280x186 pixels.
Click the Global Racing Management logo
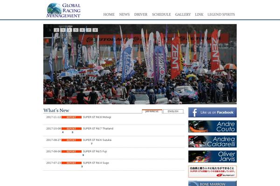(x=63, y=10)
